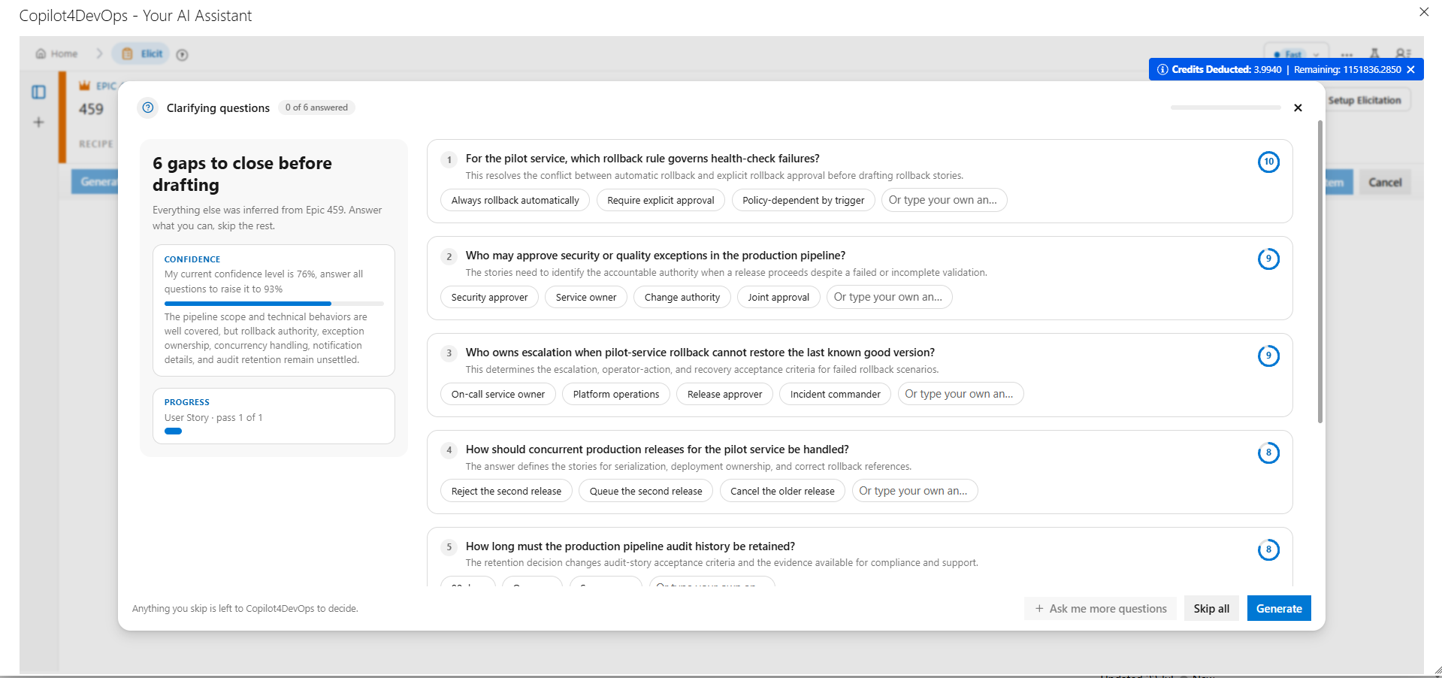
Task: Click own answer field for question 2
Action: coord(889,297)
